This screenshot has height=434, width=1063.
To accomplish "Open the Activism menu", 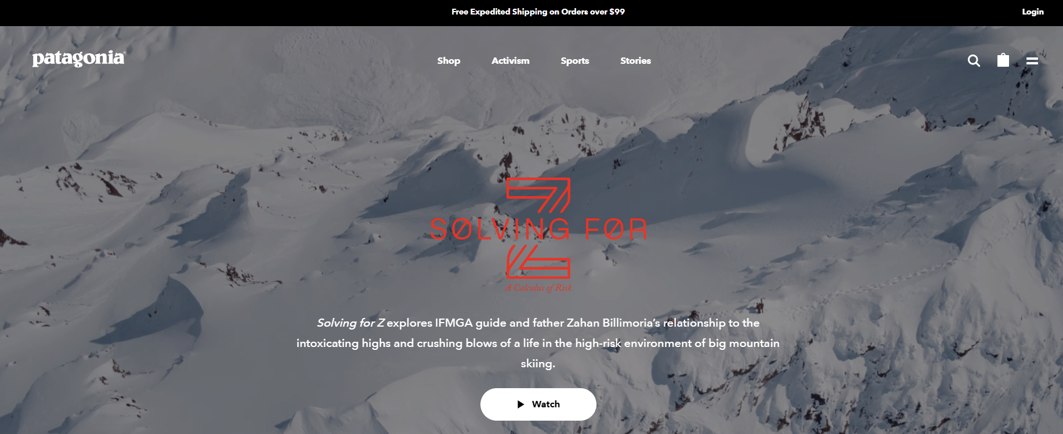I will 511,60.
